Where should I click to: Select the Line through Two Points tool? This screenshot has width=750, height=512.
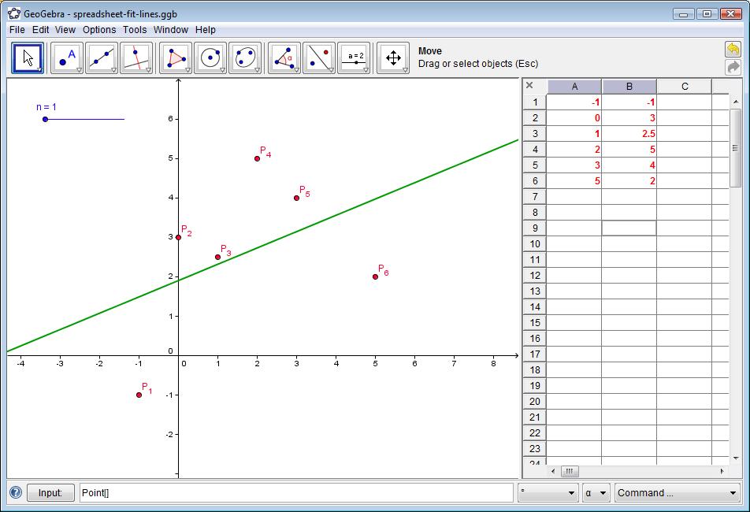pyautogui.click(x=102, y=58)
